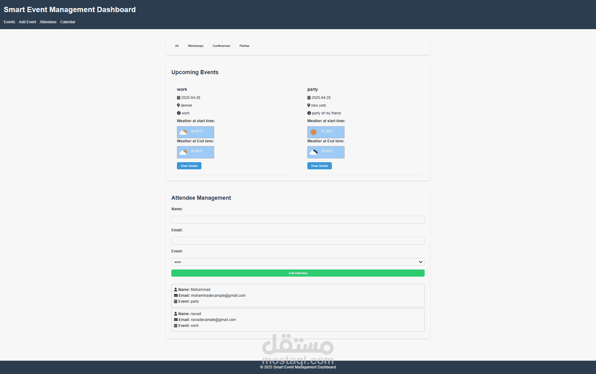Filter events by Parties
Viewport: 596px width, 374px height.
click(x=244, y=46)
